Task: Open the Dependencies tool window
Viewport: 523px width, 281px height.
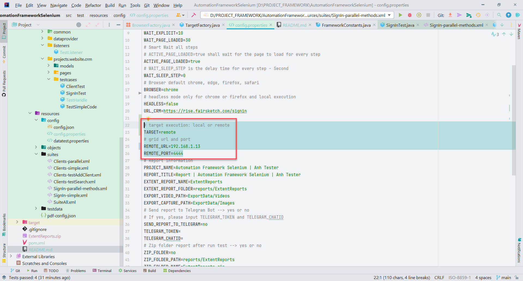Action: (x=177, y=271)
